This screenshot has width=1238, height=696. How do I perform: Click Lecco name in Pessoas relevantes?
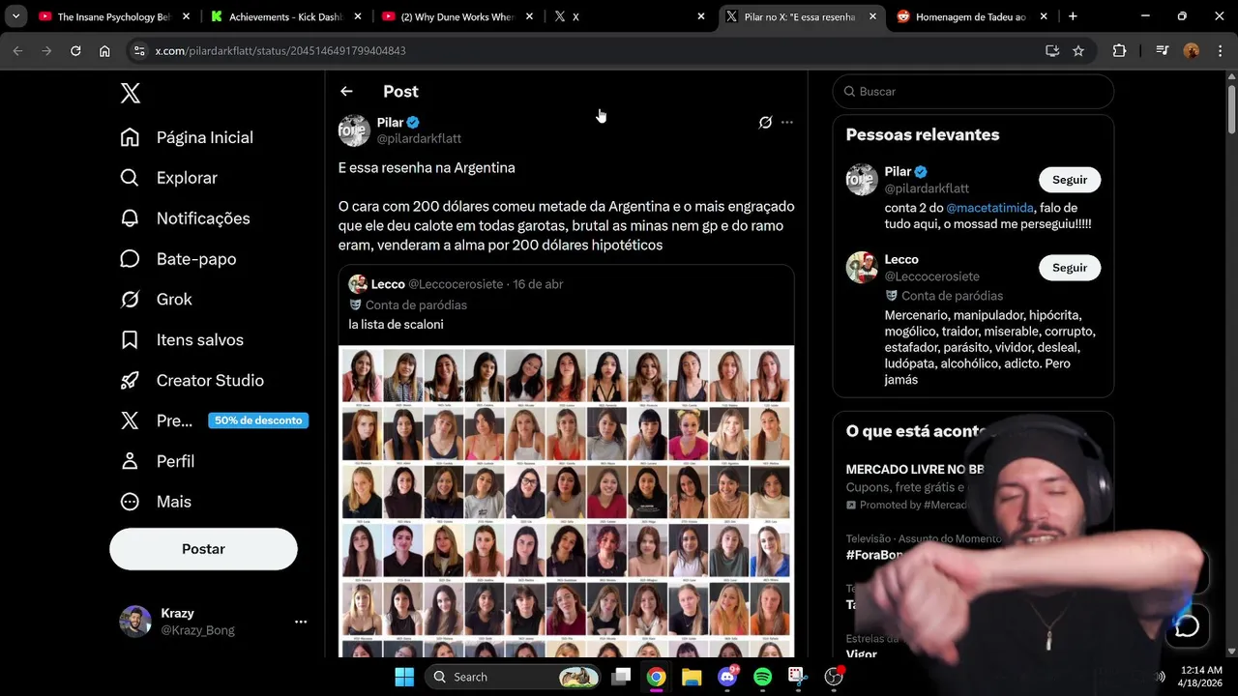pos(901,259)
